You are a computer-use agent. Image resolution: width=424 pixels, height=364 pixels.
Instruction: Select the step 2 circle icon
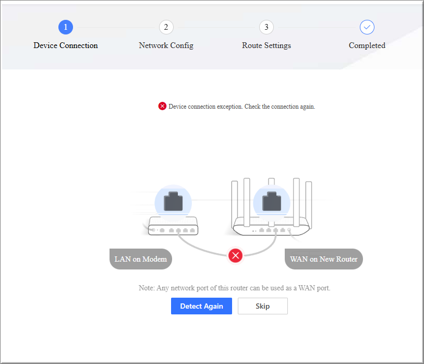(166, 27)
